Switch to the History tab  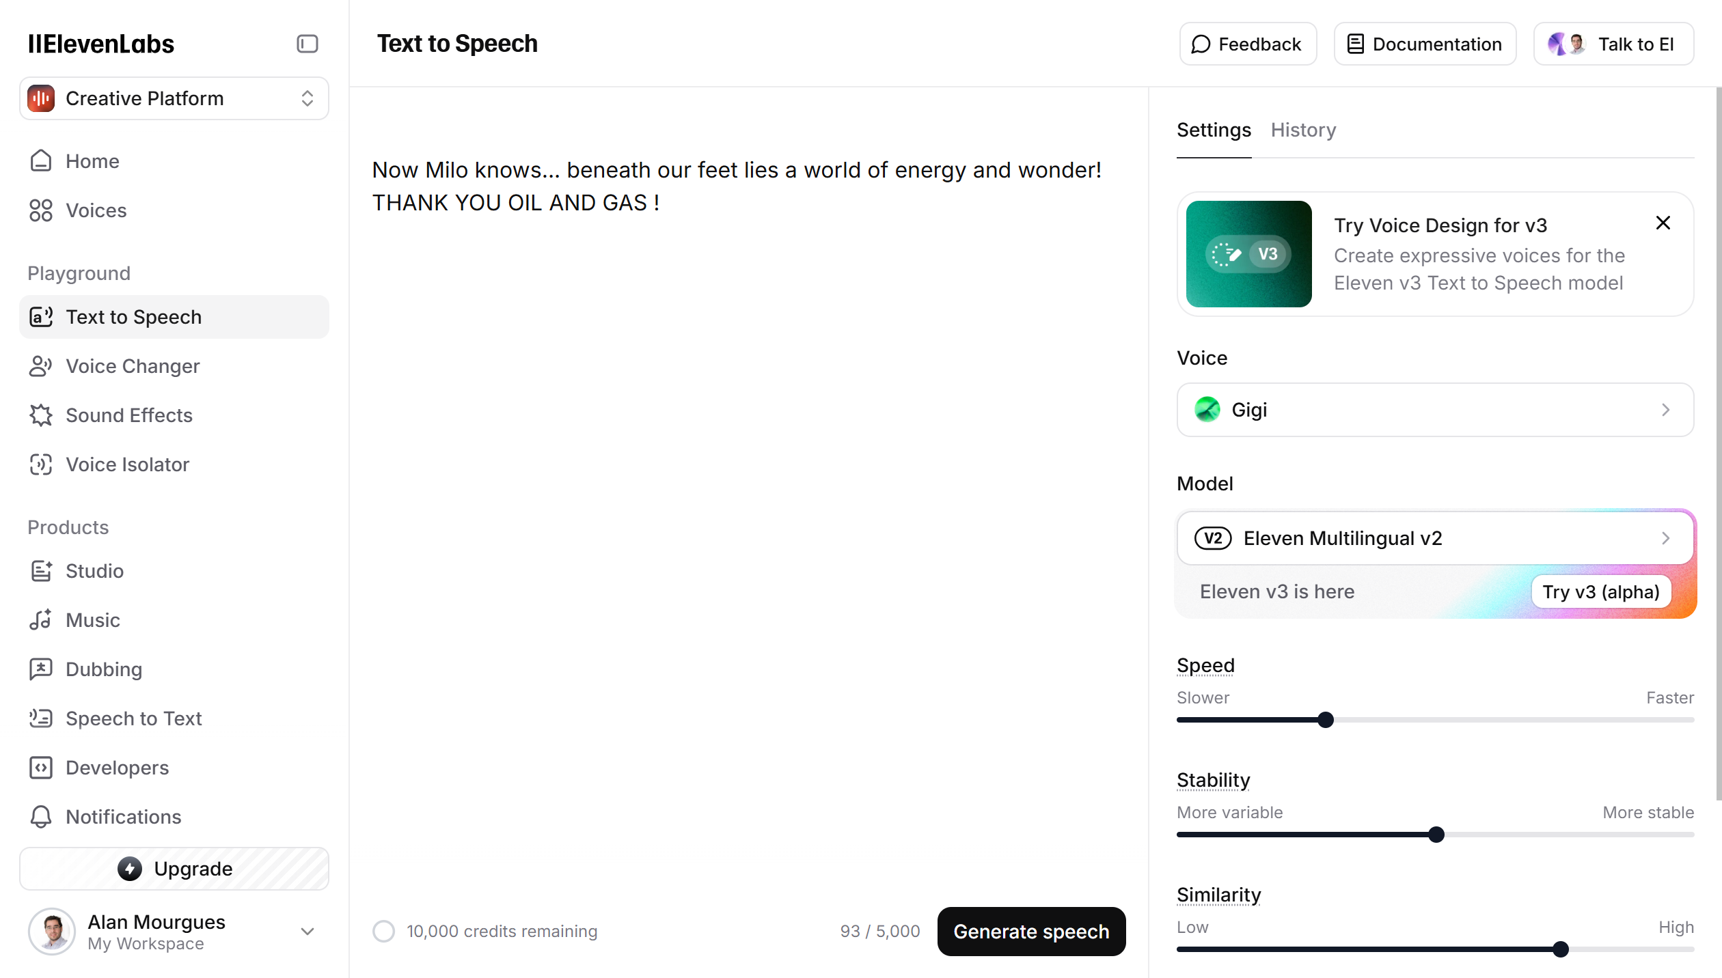(1303, 130)
